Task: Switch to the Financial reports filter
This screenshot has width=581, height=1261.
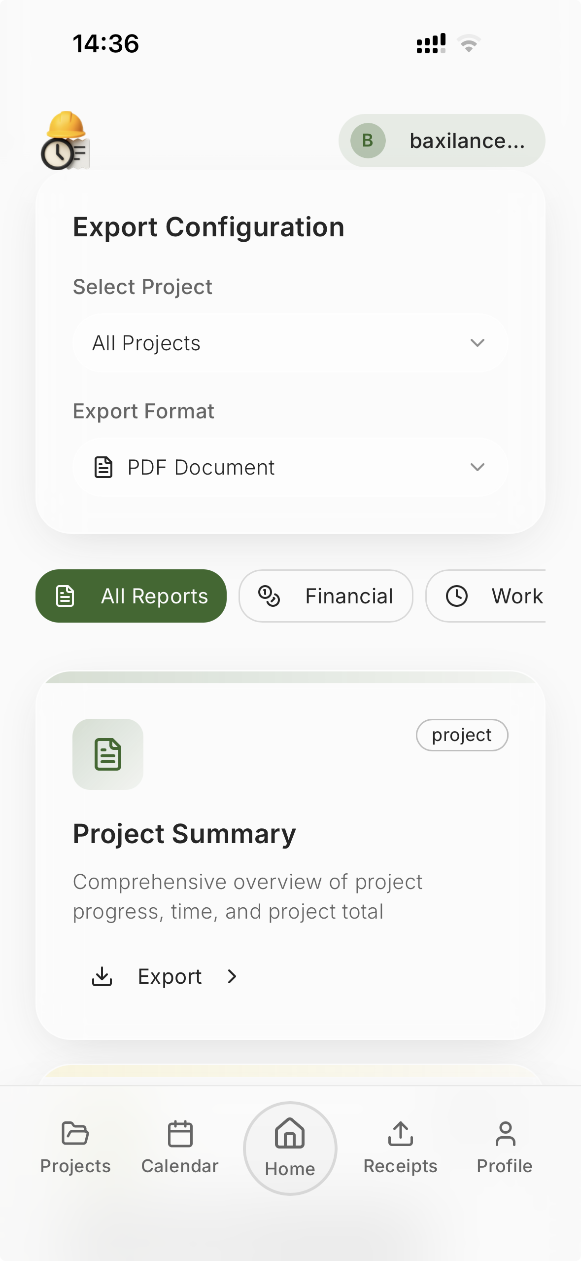Action: tap(326, 596)
